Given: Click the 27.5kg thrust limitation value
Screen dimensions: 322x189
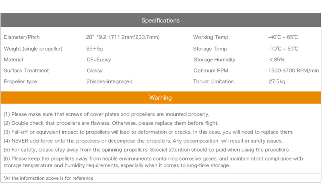Looking at the screenshot, I should click(x=277, y=81).
